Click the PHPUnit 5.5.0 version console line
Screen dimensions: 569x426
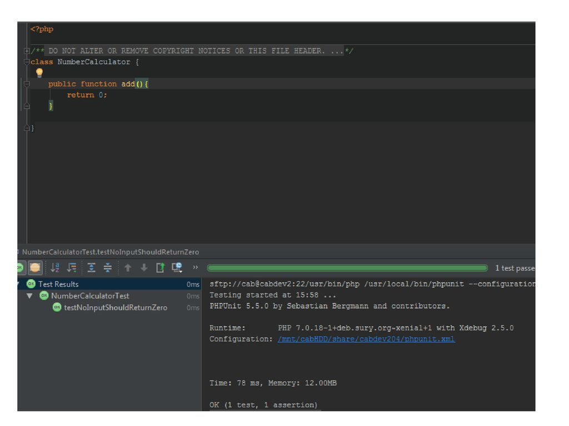click(x=330, y=306)
